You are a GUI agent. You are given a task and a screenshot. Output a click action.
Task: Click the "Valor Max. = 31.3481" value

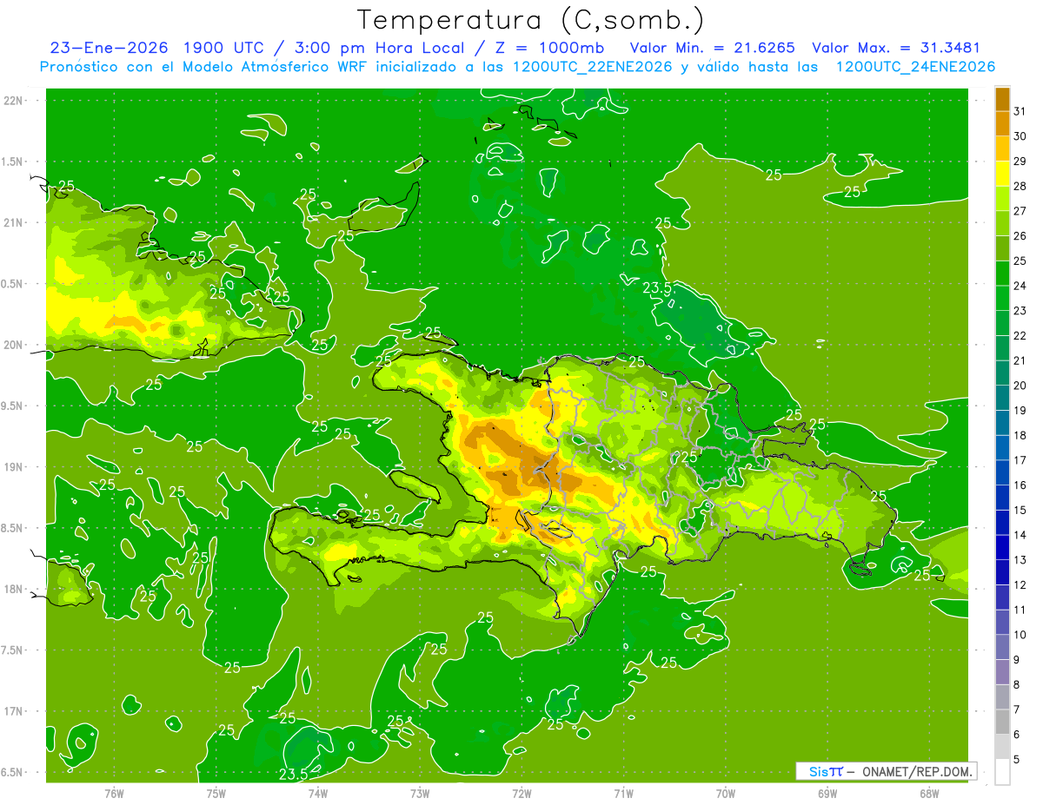click(x=895, y=48)
